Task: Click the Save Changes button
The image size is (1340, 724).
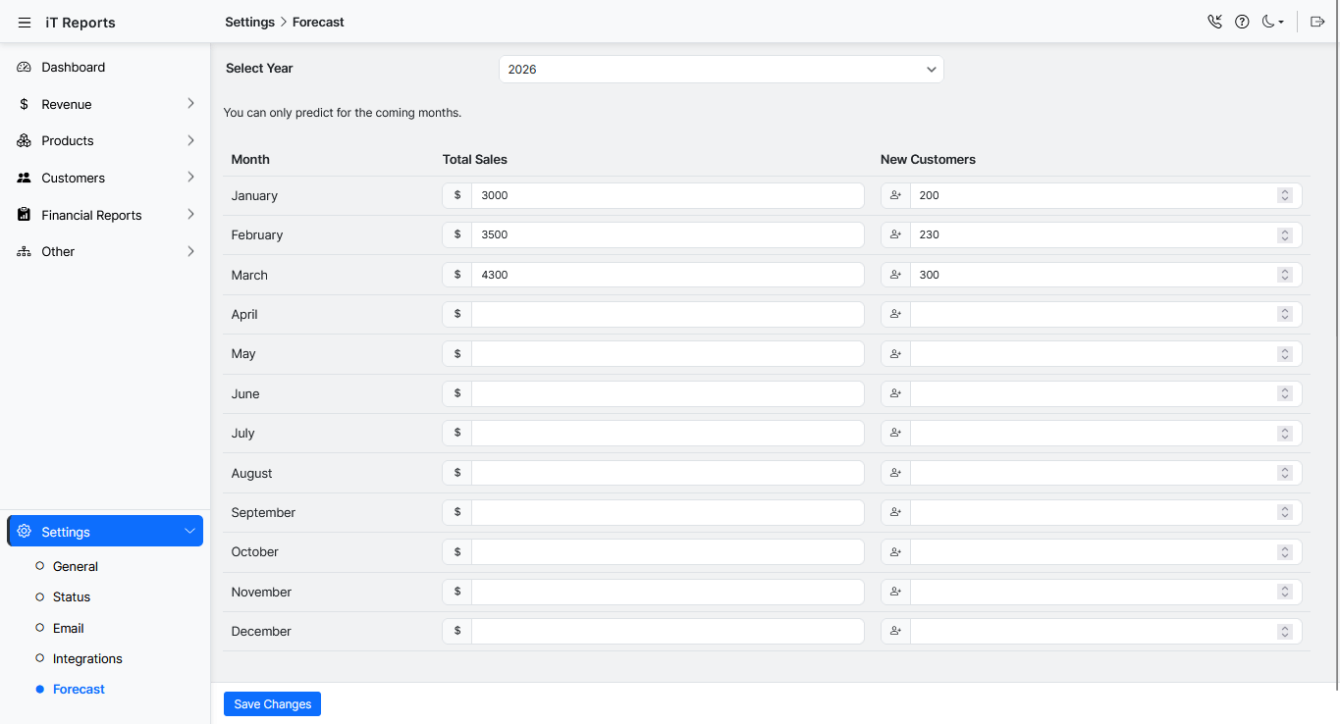Action: click(x=272, y=704)
